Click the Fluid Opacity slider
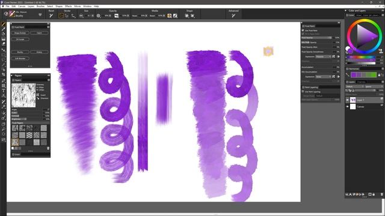The image size is (385, 216). 316,38
